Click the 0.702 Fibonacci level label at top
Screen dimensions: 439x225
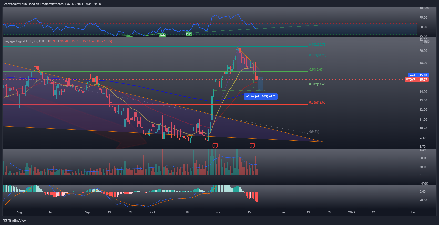[x=318, y=45]
